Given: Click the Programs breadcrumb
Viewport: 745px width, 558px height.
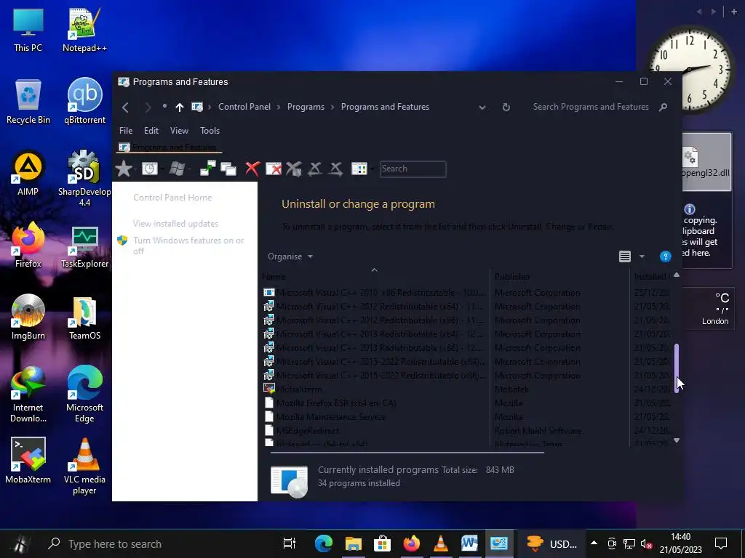Looking at the screenshot, I should click(x=306, y=107).
